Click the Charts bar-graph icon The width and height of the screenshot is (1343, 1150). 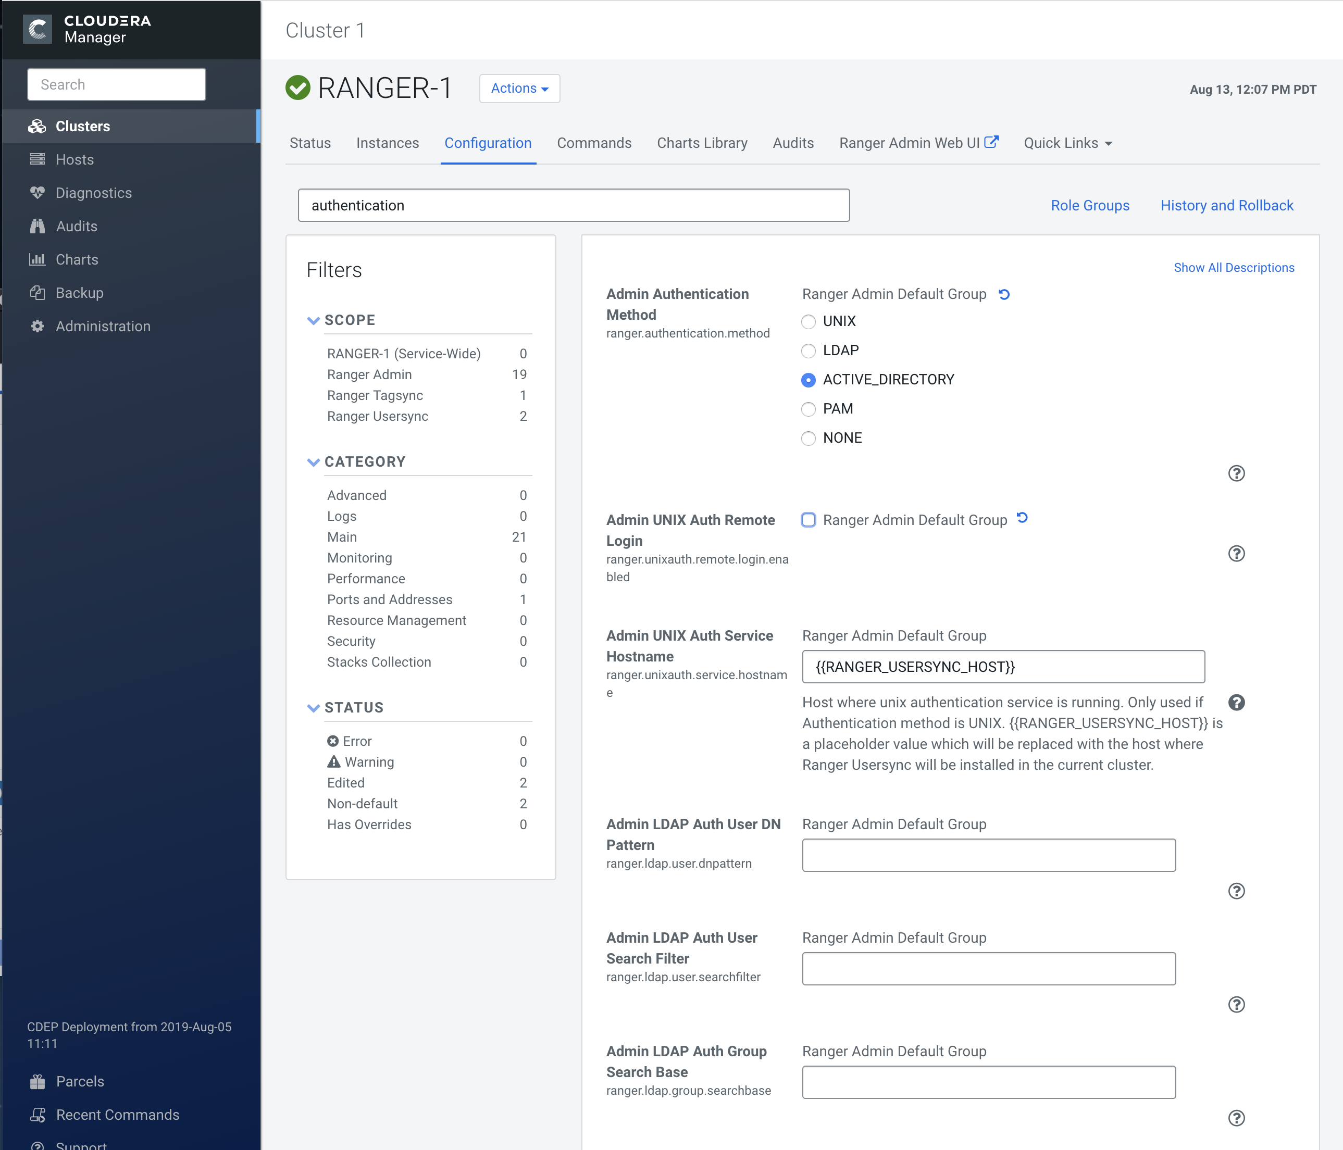[x=38, y=259]
